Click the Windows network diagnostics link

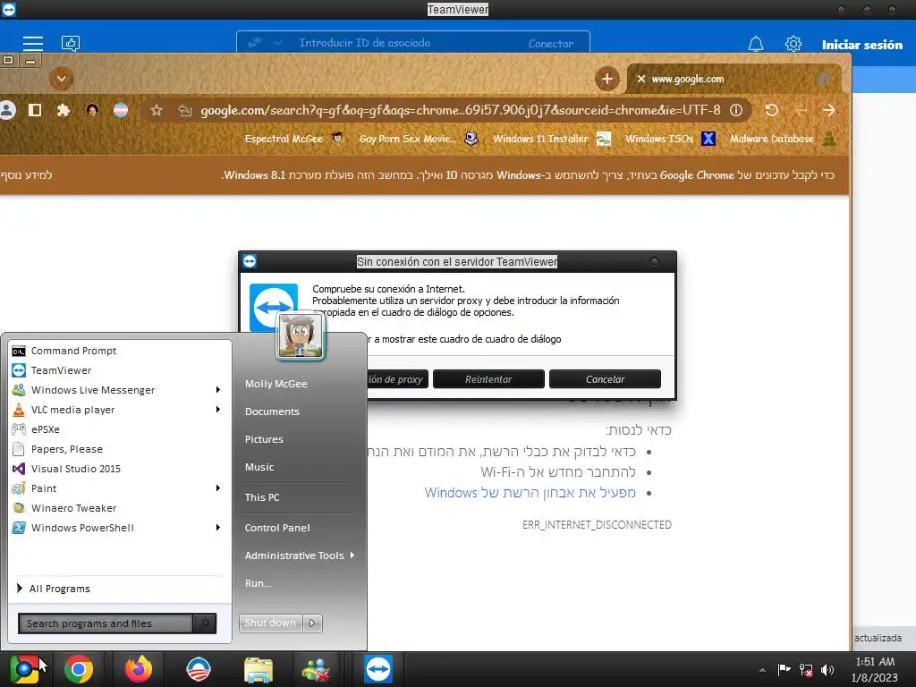[530, 493]
